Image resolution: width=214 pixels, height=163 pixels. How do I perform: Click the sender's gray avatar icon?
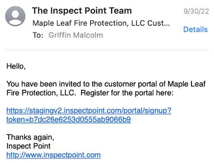coord(15,16)
